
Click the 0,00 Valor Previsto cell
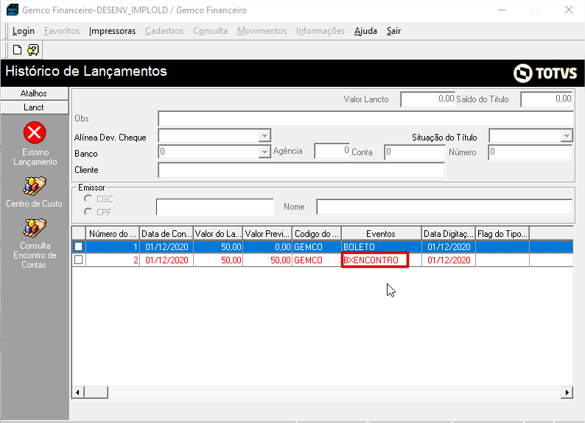point(267,246)
